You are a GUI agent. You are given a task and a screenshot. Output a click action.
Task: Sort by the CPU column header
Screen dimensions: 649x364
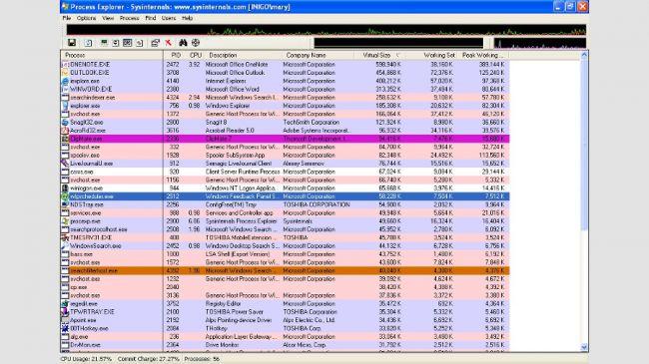194,55
